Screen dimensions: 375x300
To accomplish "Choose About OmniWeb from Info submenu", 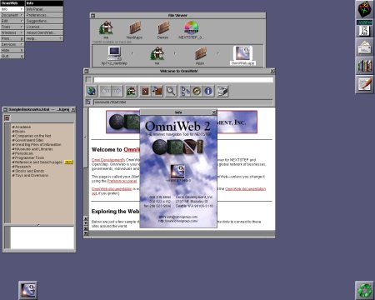I will click(44, 32).
